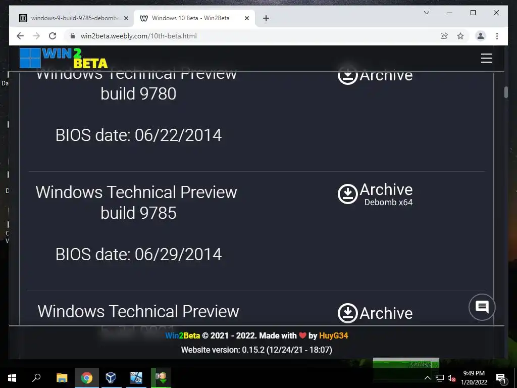Image resolution: width=517 pixels, height=388 pixels.
Task: Open File Explorer from taskbar
Action: point(62,378)
